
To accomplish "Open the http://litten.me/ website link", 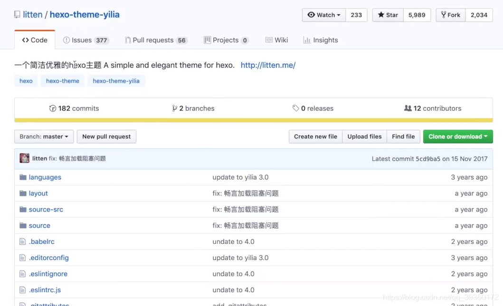I will coord(268,65).
